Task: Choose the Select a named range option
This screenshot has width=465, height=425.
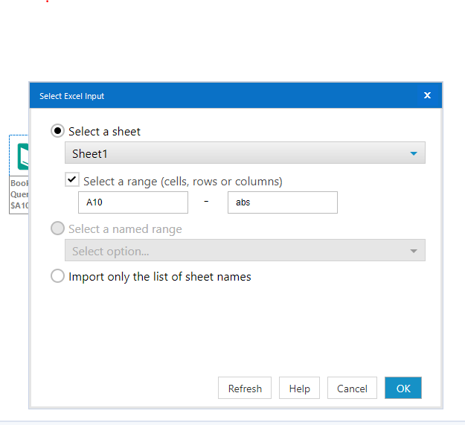Action: click(x=57, y=229)
